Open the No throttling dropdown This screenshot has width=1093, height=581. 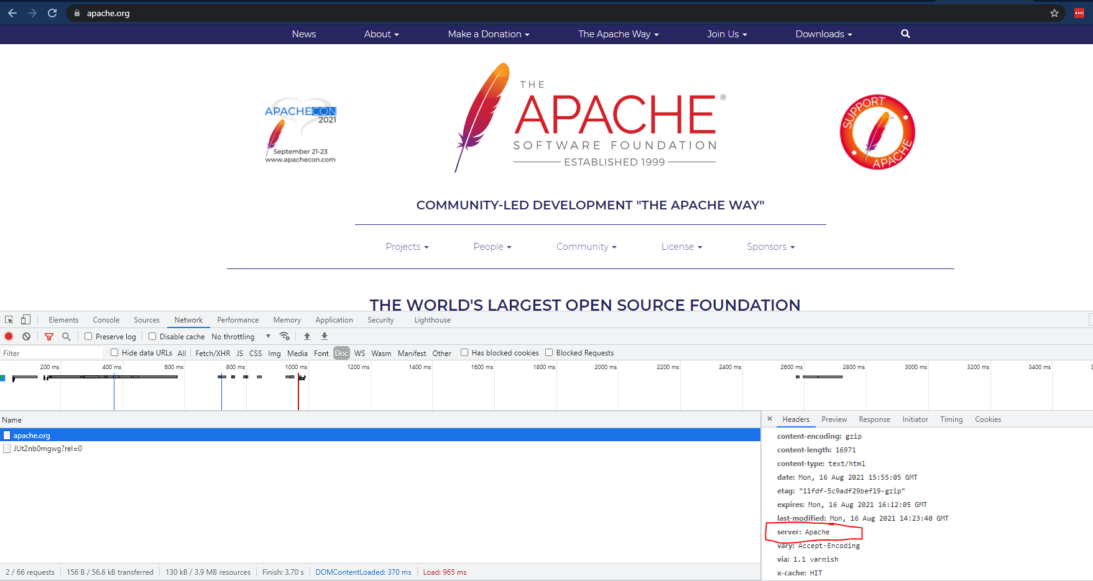241,337
